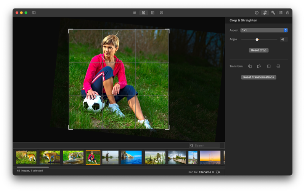This screenshot has height=192, width=305.
Task: Toggle the sidebar panel button
Action: (34, 13)
